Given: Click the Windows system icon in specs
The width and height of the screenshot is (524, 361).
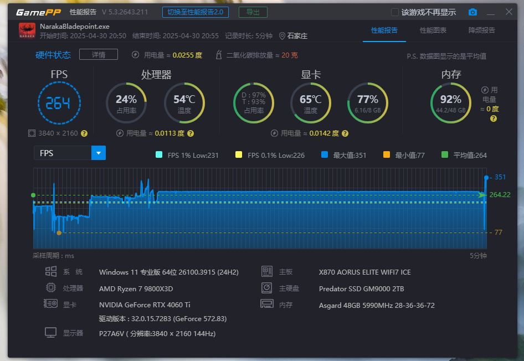Looking at the screenshot, I should 51,271.
